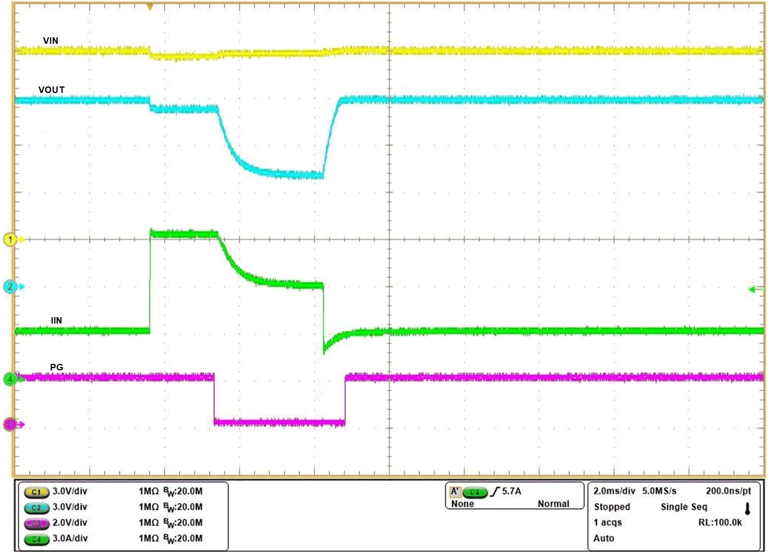769x553 pixels.
Task: Click the C2 channel badge
Action: click(x=37, y=508)
